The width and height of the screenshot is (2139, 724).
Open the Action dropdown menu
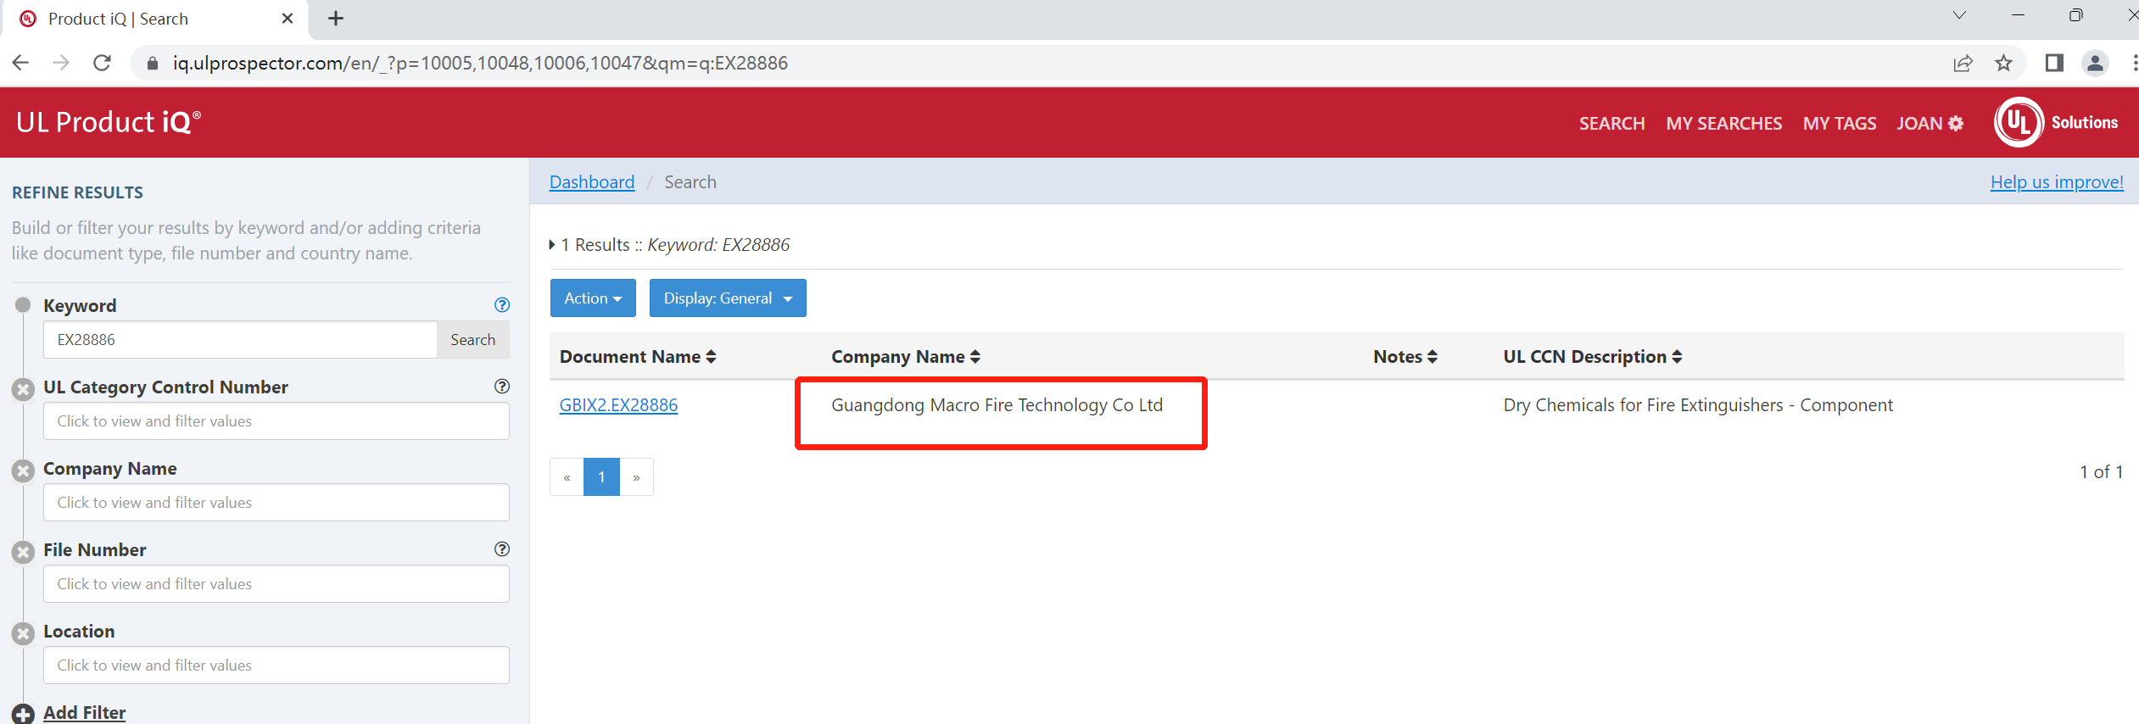[x=593, y=298]
